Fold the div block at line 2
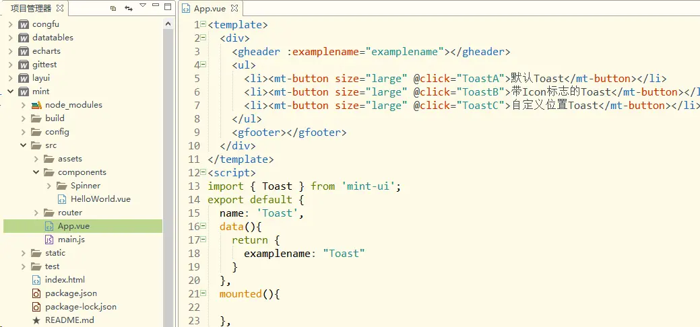The image size is (700, 327). 203,38
